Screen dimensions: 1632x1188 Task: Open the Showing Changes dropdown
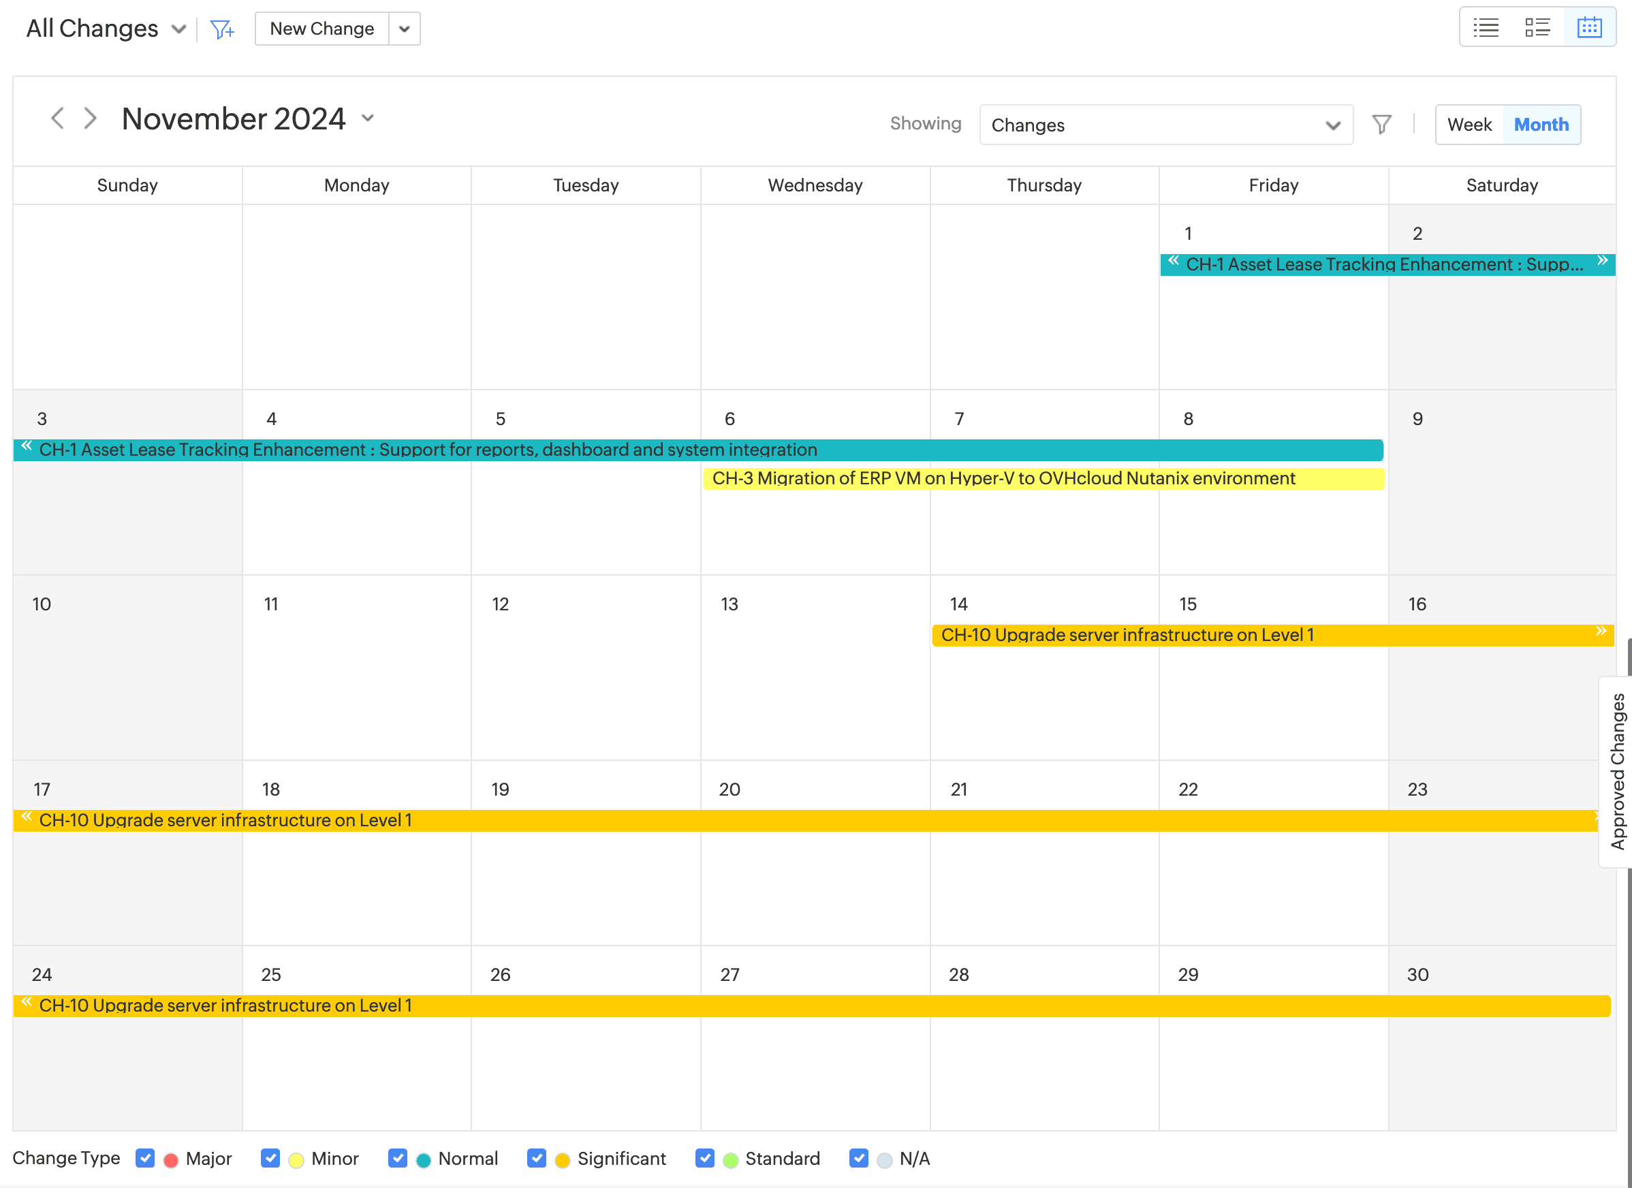[1165, 125]
